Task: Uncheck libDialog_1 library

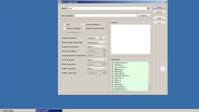Action: (x=112, y=71)
